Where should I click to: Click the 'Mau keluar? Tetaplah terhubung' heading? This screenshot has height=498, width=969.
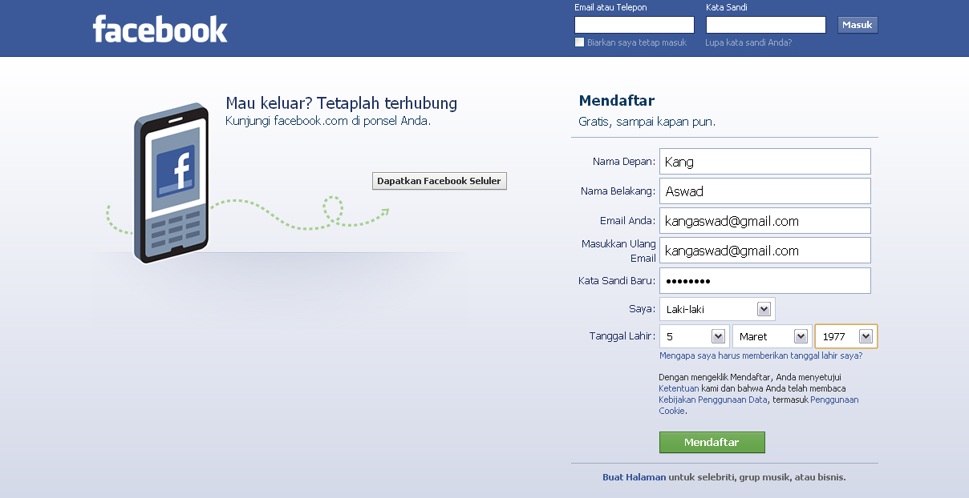(341, 103)
